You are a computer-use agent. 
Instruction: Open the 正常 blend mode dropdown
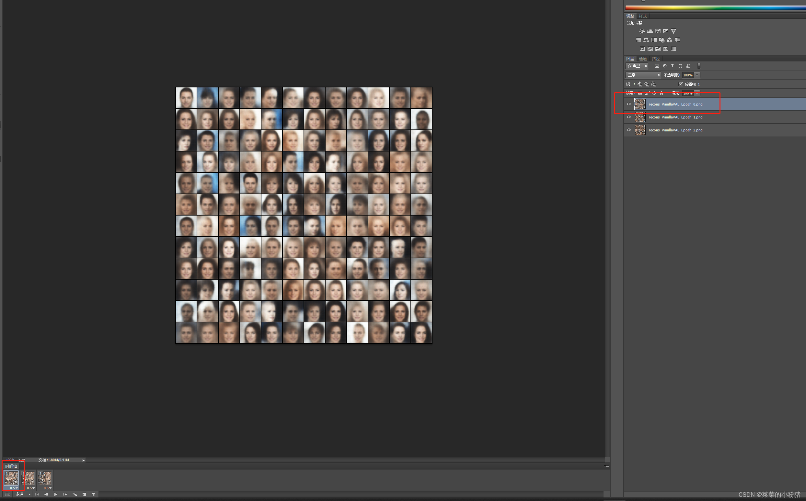click(x=643, y=75)
